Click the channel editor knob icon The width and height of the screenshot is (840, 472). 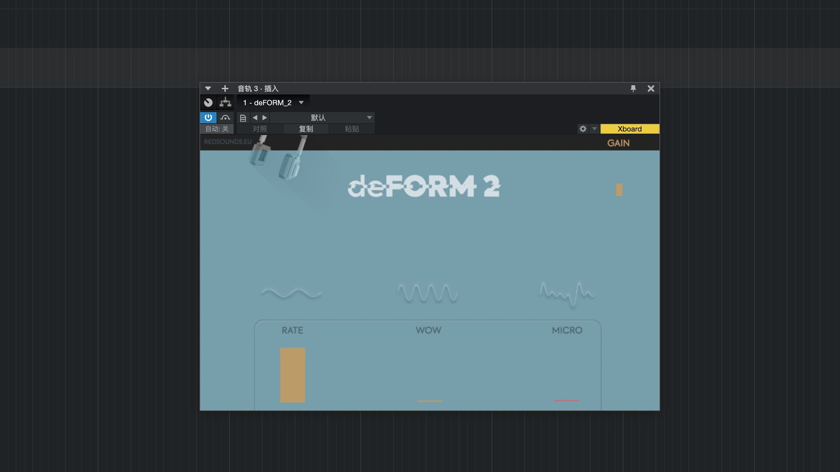[208, 103]
